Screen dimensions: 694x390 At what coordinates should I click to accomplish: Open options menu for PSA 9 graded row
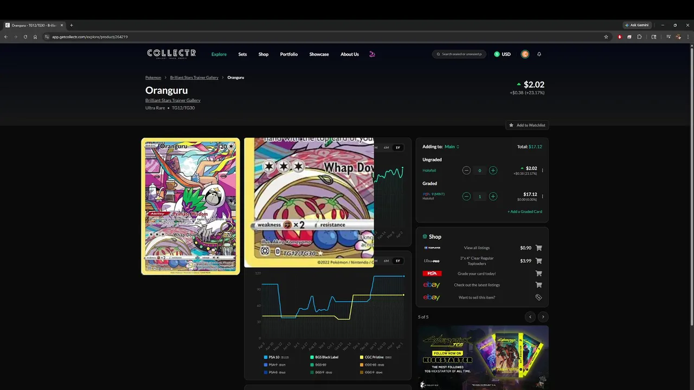pos(542,197)
